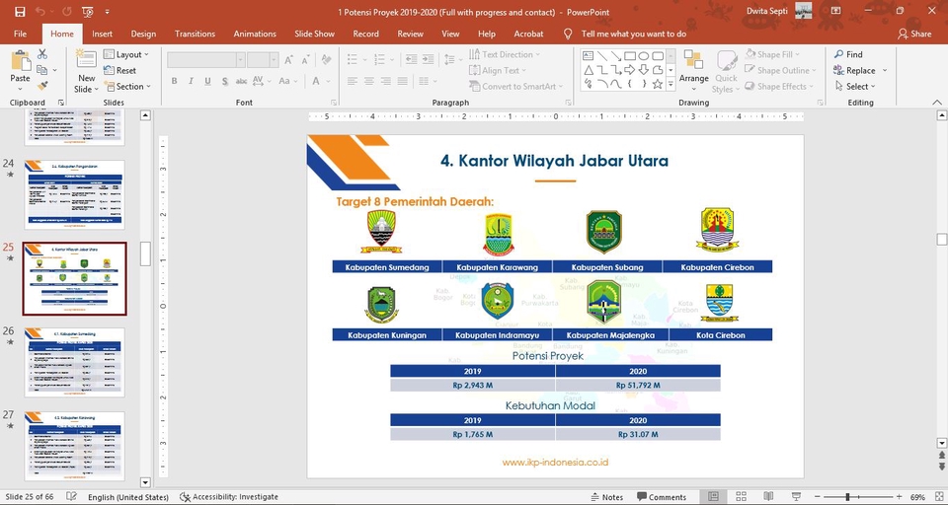The height and width of the screenshot is (505, 948).
Task: Open the Layout dropdown
Action: [x=125, y=54]
